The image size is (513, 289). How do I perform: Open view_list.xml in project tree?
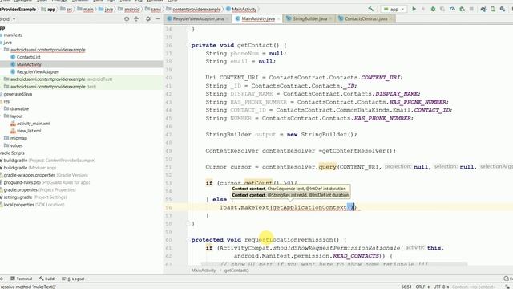pyautogui.click(x=29, y=131)
